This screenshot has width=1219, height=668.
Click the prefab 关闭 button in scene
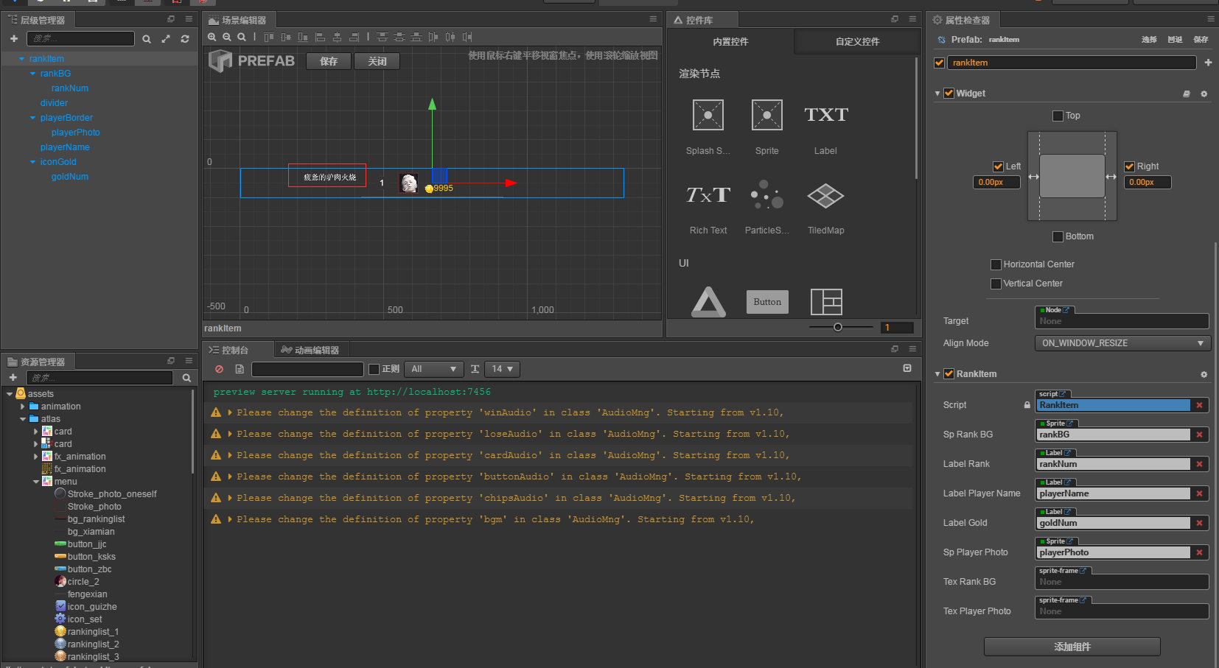[377, 61]
